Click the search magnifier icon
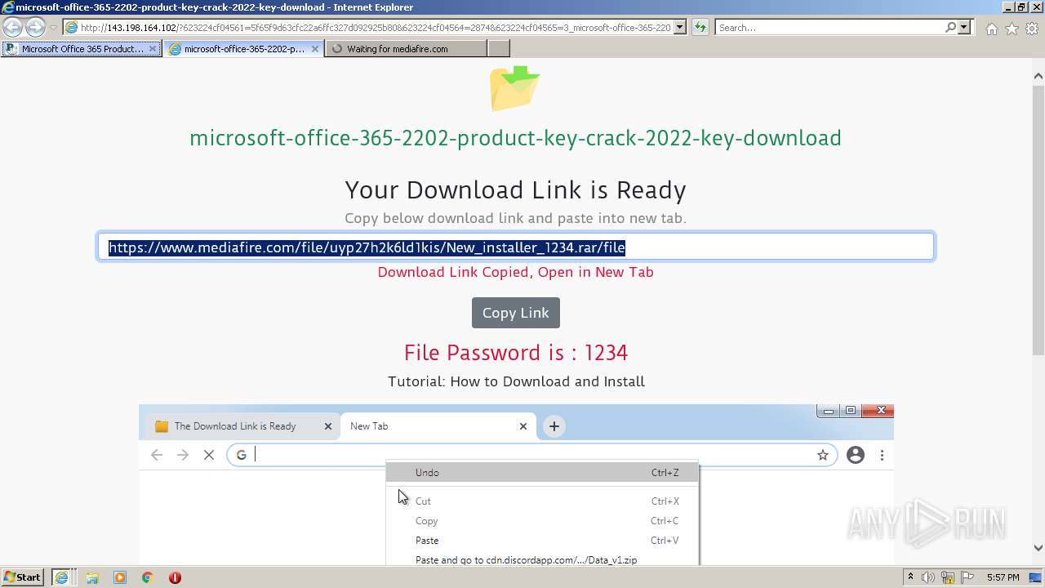This screenshot has width=1045, height=588. [x=950, y=27]
